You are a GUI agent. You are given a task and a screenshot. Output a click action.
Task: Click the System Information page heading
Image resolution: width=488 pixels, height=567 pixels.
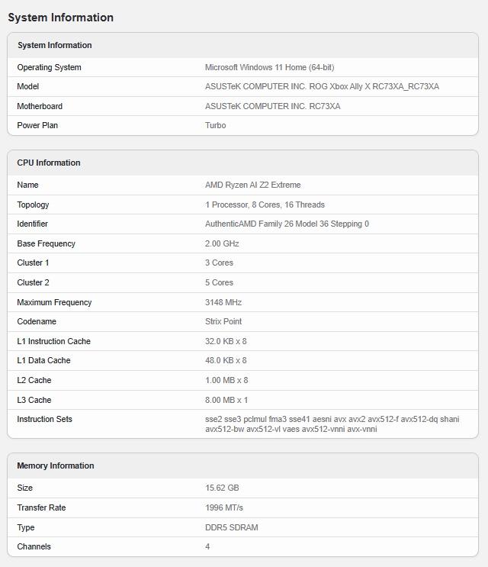[x=60, y=18]
